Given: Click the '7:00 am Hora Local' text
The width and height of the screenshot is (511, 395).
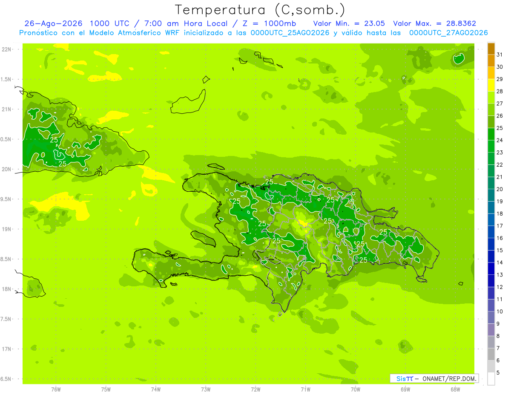Looking at the screenshot, I should click(x=186, y=23).
